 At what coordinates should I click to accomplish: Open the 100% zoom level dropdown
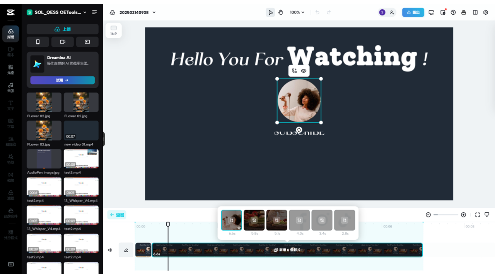[x=297, y=12]
